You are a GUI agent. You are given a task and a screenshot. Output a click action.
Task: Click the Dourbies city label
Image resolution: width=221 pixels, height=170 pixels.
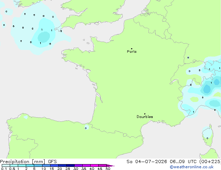(x=145, y=117)
